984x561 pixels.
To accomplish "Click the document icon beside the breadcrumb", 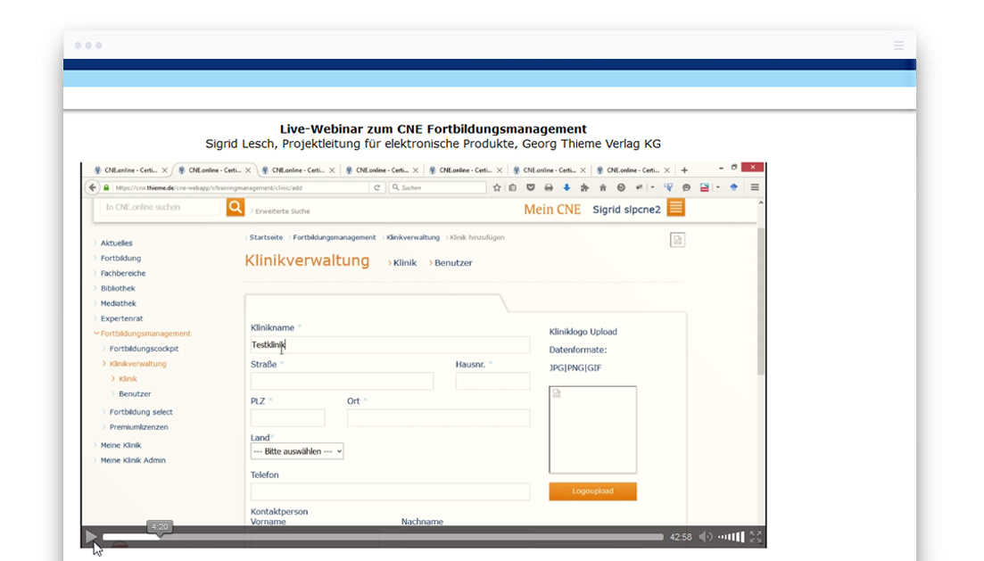I will [678, 240].
